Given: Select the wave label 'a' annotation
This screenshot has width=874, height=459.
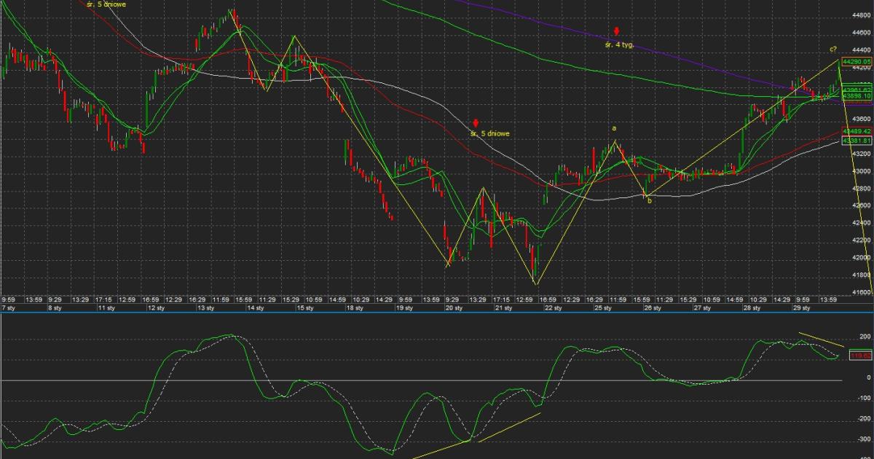Looking at the screenshot, I should pyautogui.click(x=614, y=128).
